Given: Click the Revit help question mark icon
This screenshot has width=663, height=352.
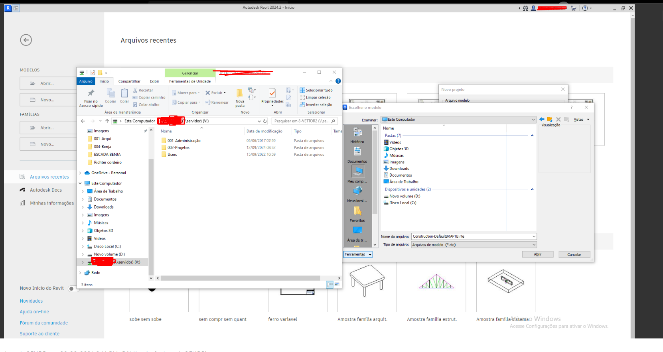Looking at the screenshot, I should point(585,8).
